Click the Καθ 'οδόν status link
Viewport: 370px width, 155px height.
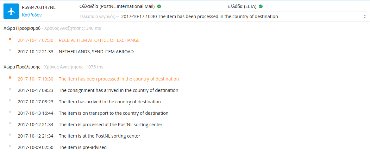32,15
